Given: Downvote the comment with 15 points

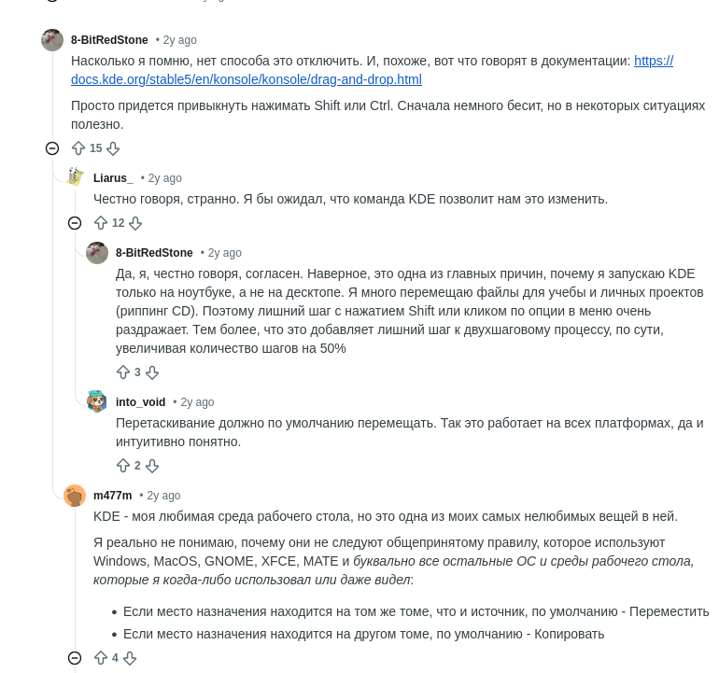Looking at the screenshot, I should tap(113, 148).
